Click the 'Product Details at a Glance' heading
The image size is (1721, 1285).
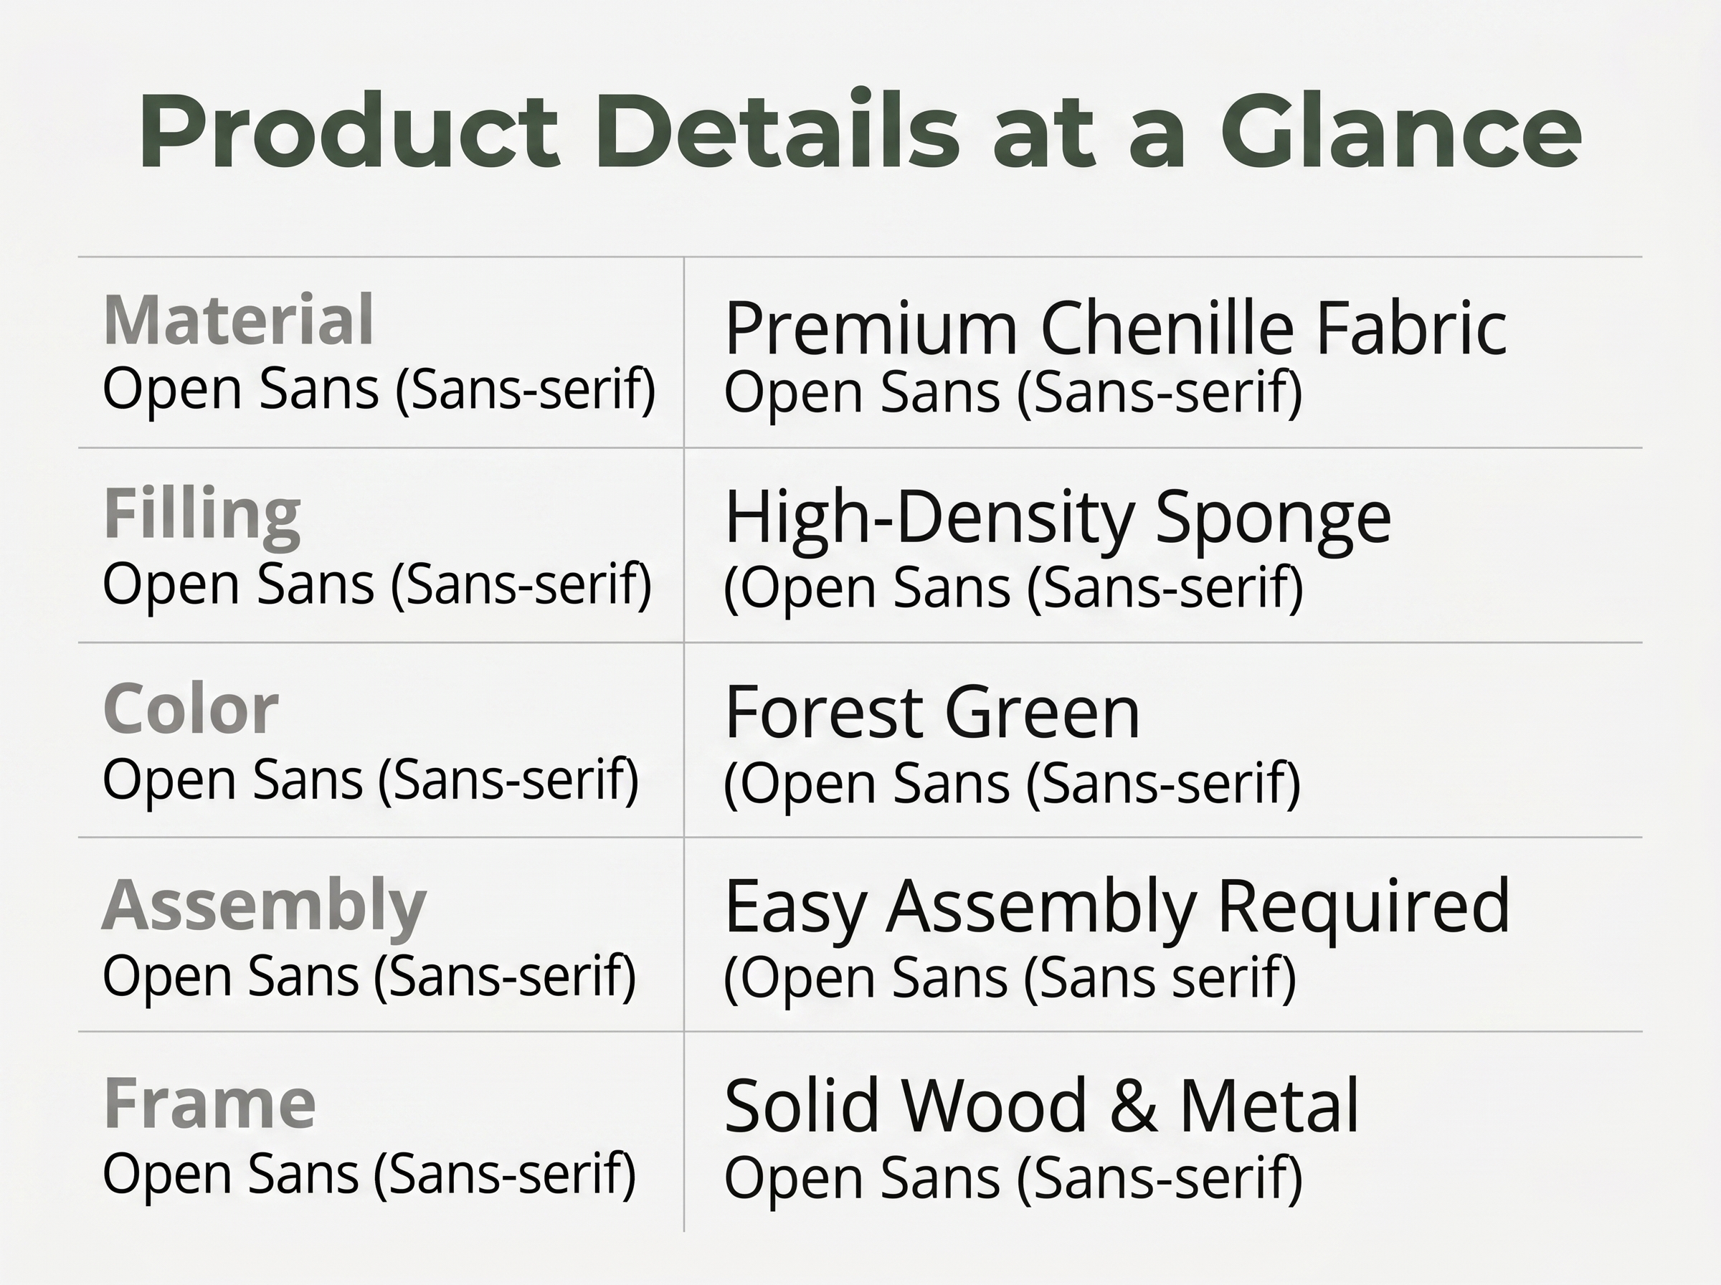coord(860,130)
